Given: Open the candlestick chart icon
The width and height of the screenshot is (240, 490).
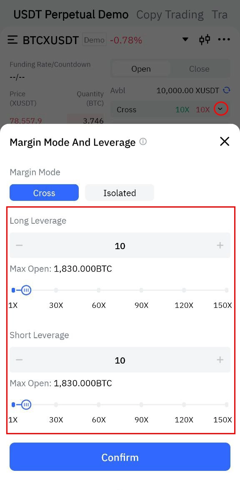Looking at the screenshot, I should click(205, 40).
